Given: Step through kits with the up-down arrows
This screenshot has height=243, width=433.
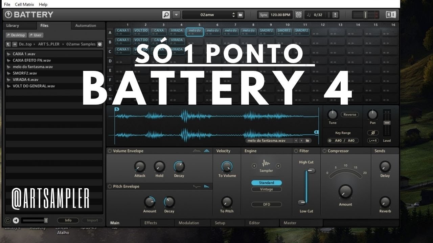Looking at the screenshot, I should coord(233,15).
